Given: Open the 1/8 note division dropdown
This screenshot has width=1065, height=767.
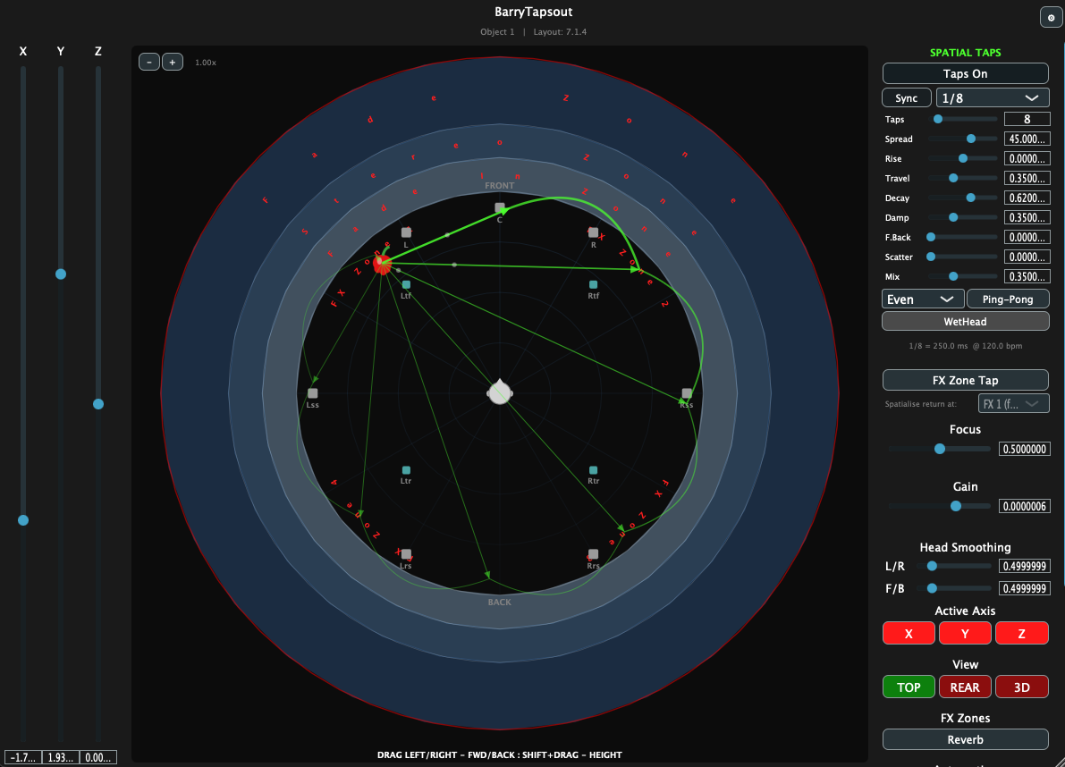Looking at the screenshot, I should [x=993, y=97].
